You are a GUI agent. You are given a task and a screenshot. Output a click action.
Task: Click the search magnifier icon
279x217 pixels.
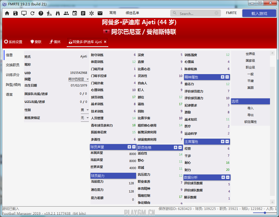tap(174, 13)
